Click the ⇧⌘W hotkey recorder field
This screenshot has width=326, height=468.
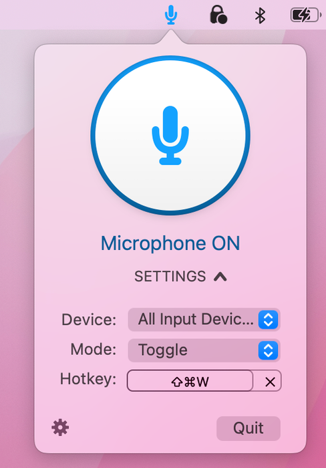point(190,381)
